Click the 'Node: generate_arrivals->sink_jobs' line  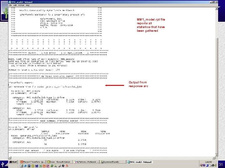click(x=34, y=136)
